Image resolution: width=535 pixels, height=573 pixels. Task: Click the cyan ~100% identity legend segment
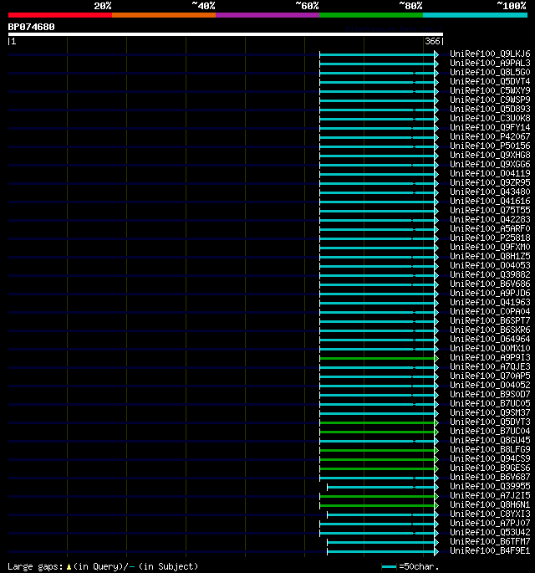point(475,15)
